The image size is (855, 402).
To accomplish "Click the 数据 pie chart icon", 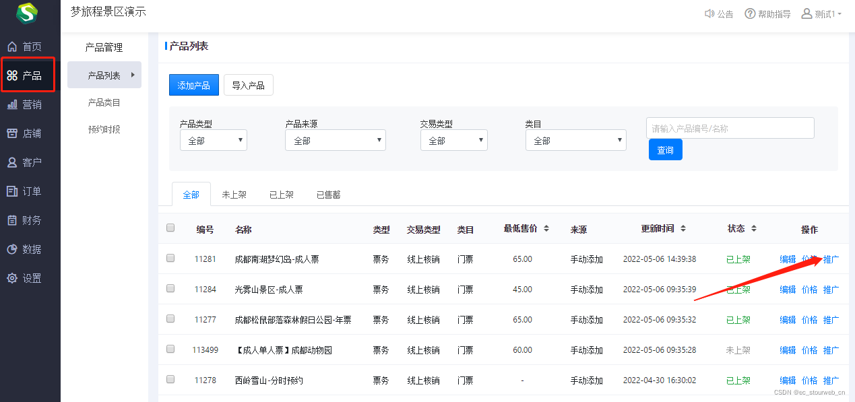I will point(12,249).
